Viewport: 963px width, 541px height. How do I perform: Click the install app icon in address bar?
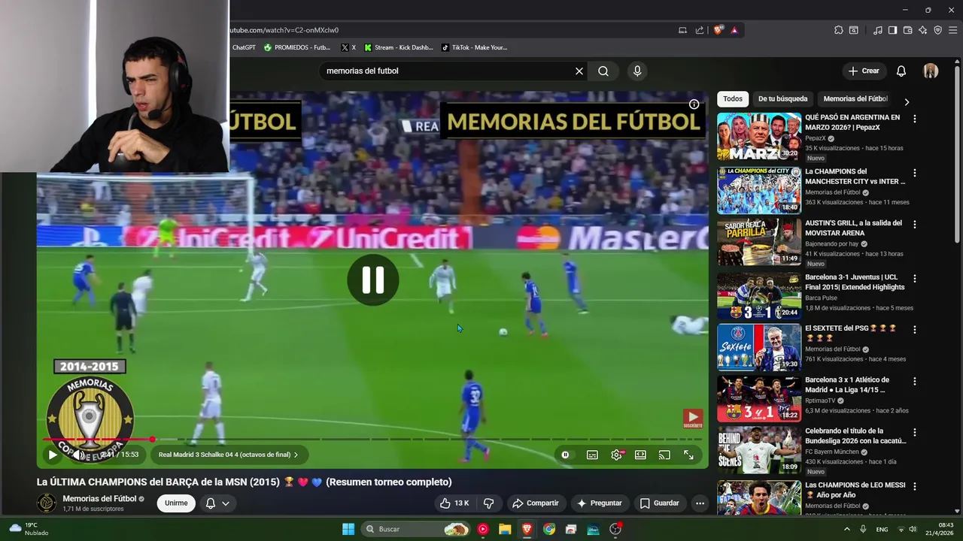coord(682,30)
